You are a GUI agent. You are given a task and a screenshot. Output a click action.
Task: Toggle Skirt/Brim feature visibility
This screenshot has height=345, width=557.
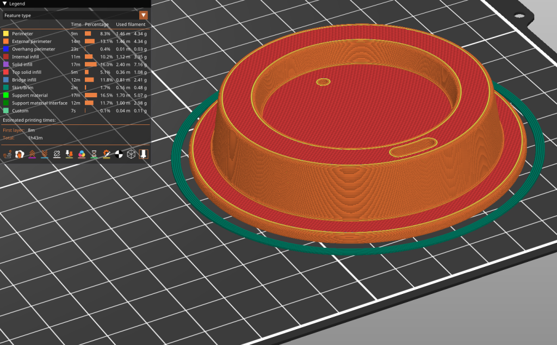point(23,87)
